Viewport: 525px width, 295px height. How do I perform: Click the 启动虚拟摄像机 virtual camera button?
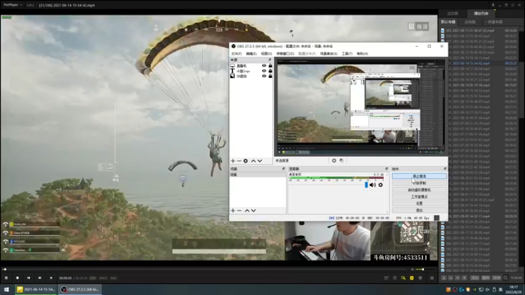[419, 189]
